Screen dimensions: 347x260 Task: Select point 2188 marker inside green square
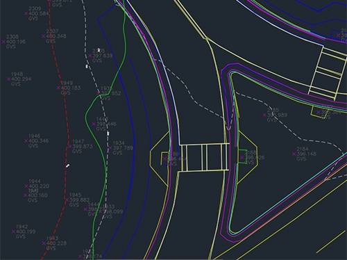pyautogui.click(x=242, y=158)
